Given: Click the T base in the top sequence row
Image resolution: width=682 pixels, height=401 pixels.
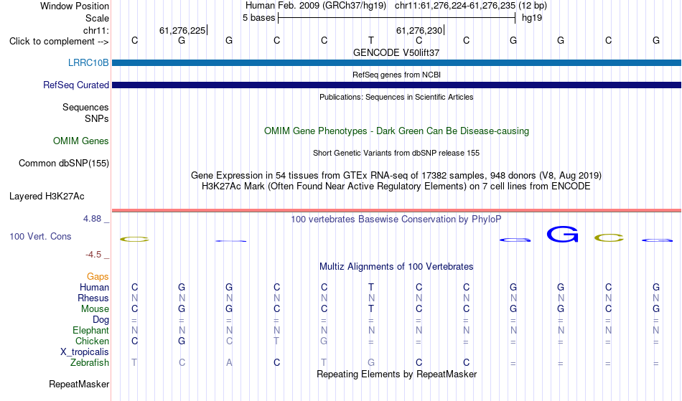Looking at the screenshot, I should pos(371,40).
